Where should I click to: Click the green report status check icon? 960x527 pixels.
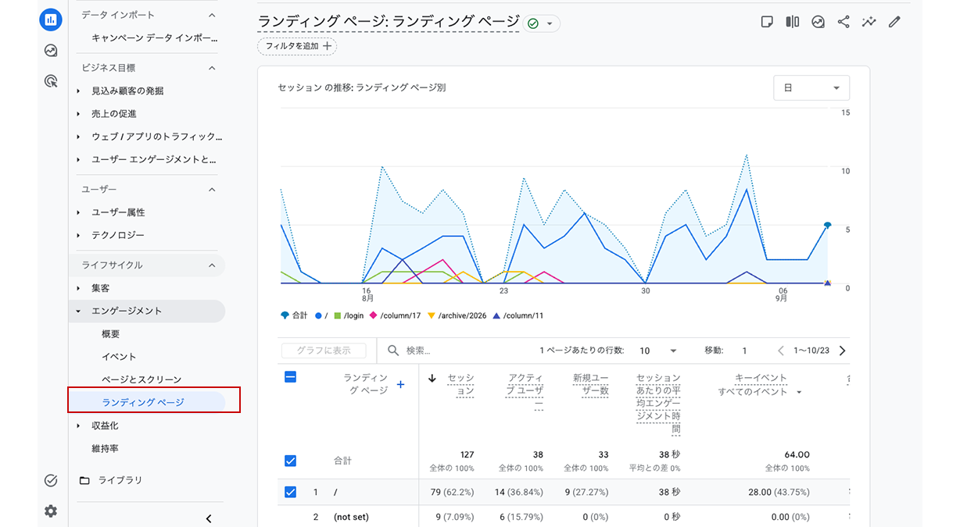pos(533,23)
